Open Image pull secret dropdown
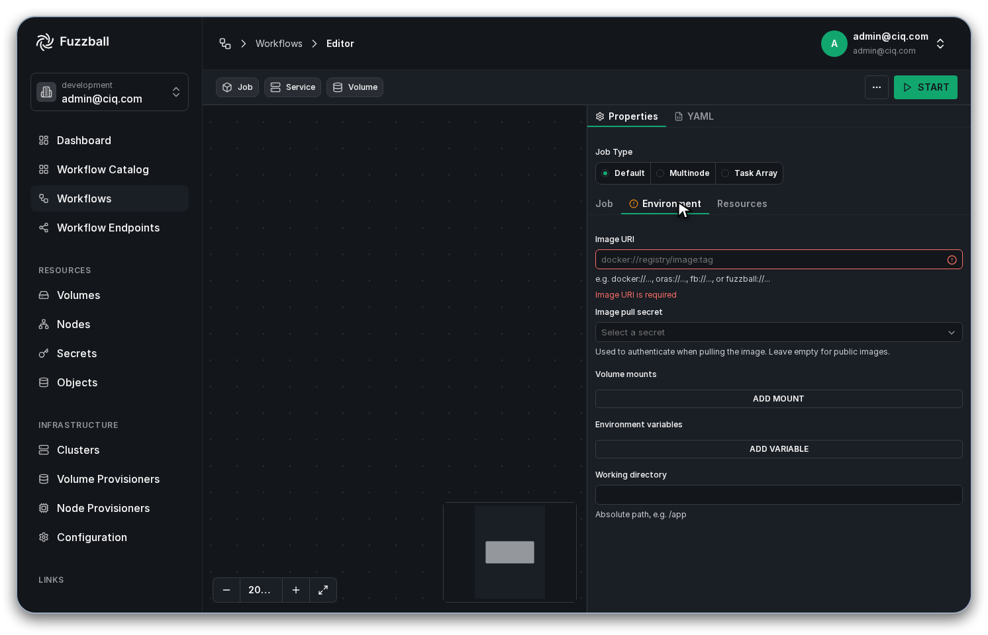This screenshot has height=635, width=988. coord(779,332)
